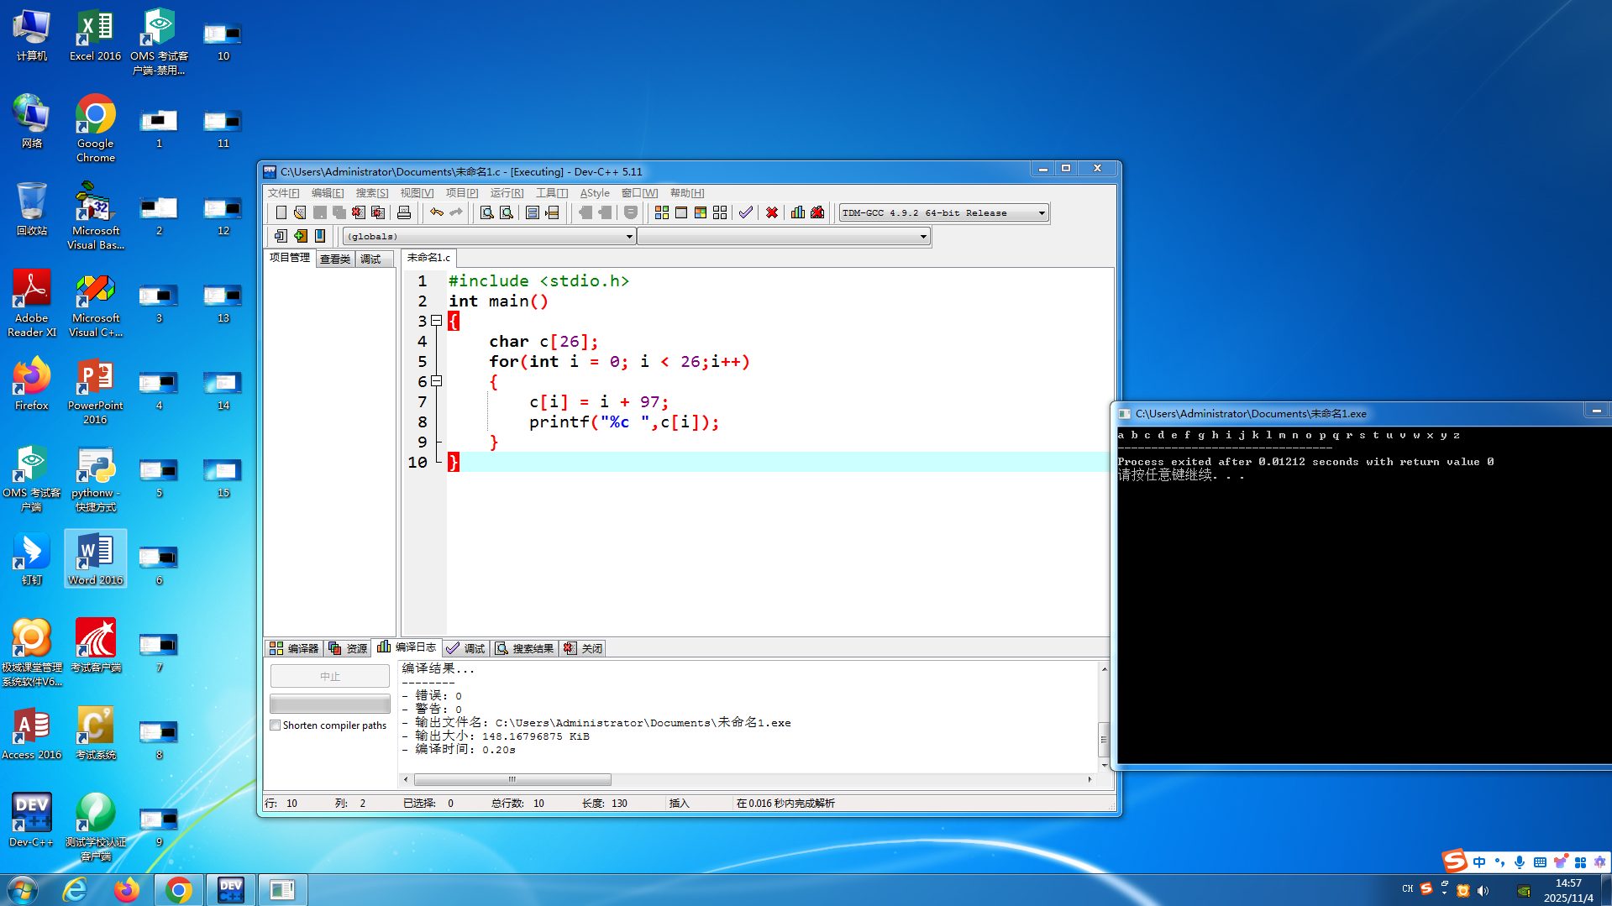Select the 未命名1.c editor tab
The width and height of the screenshot is (1612, 906).
[x=428, y=258]
